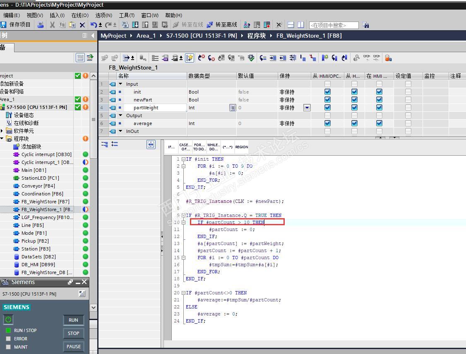Viewport: 466px width, 354px height.
Task: Click the project search input field
Action: [334, 25]
